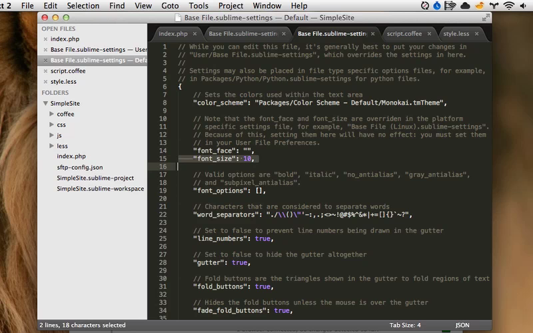This screenshot has width=533, height=333.
Task: Open sftp-config.json in sidebar
Action: coord(80,167)
